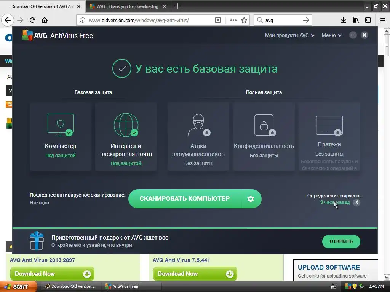Screen dimensions: 390x292
Task: Show the Firefox sidebar
Action: pyautogui.click(x=368, y=20)
